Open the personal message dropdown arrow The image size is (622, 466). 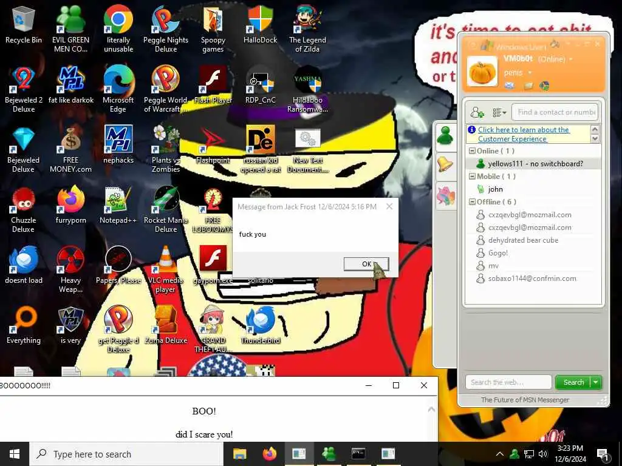coord(530,73)
